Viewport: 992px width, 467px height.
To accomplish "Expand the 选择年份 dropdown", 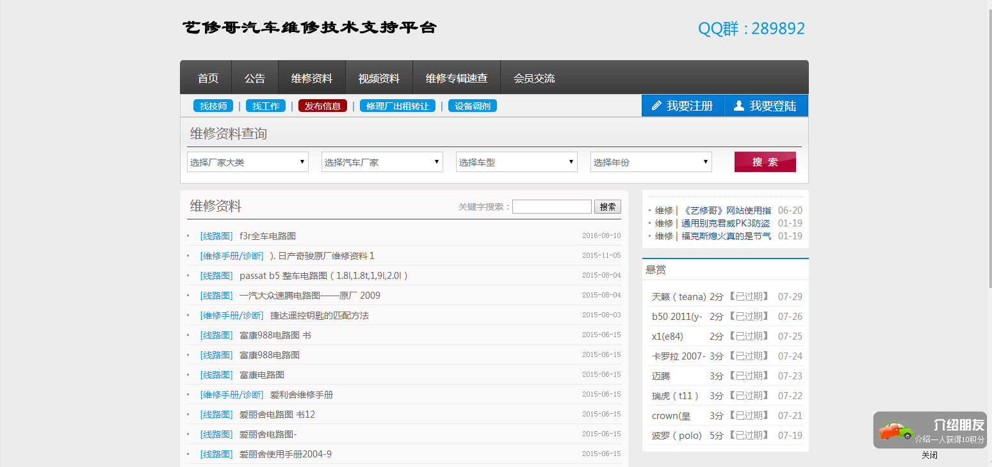I will [651, 162].
